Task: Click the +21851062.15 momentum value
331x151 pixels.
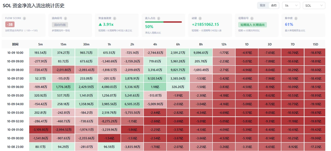Action: click(205, 25)
